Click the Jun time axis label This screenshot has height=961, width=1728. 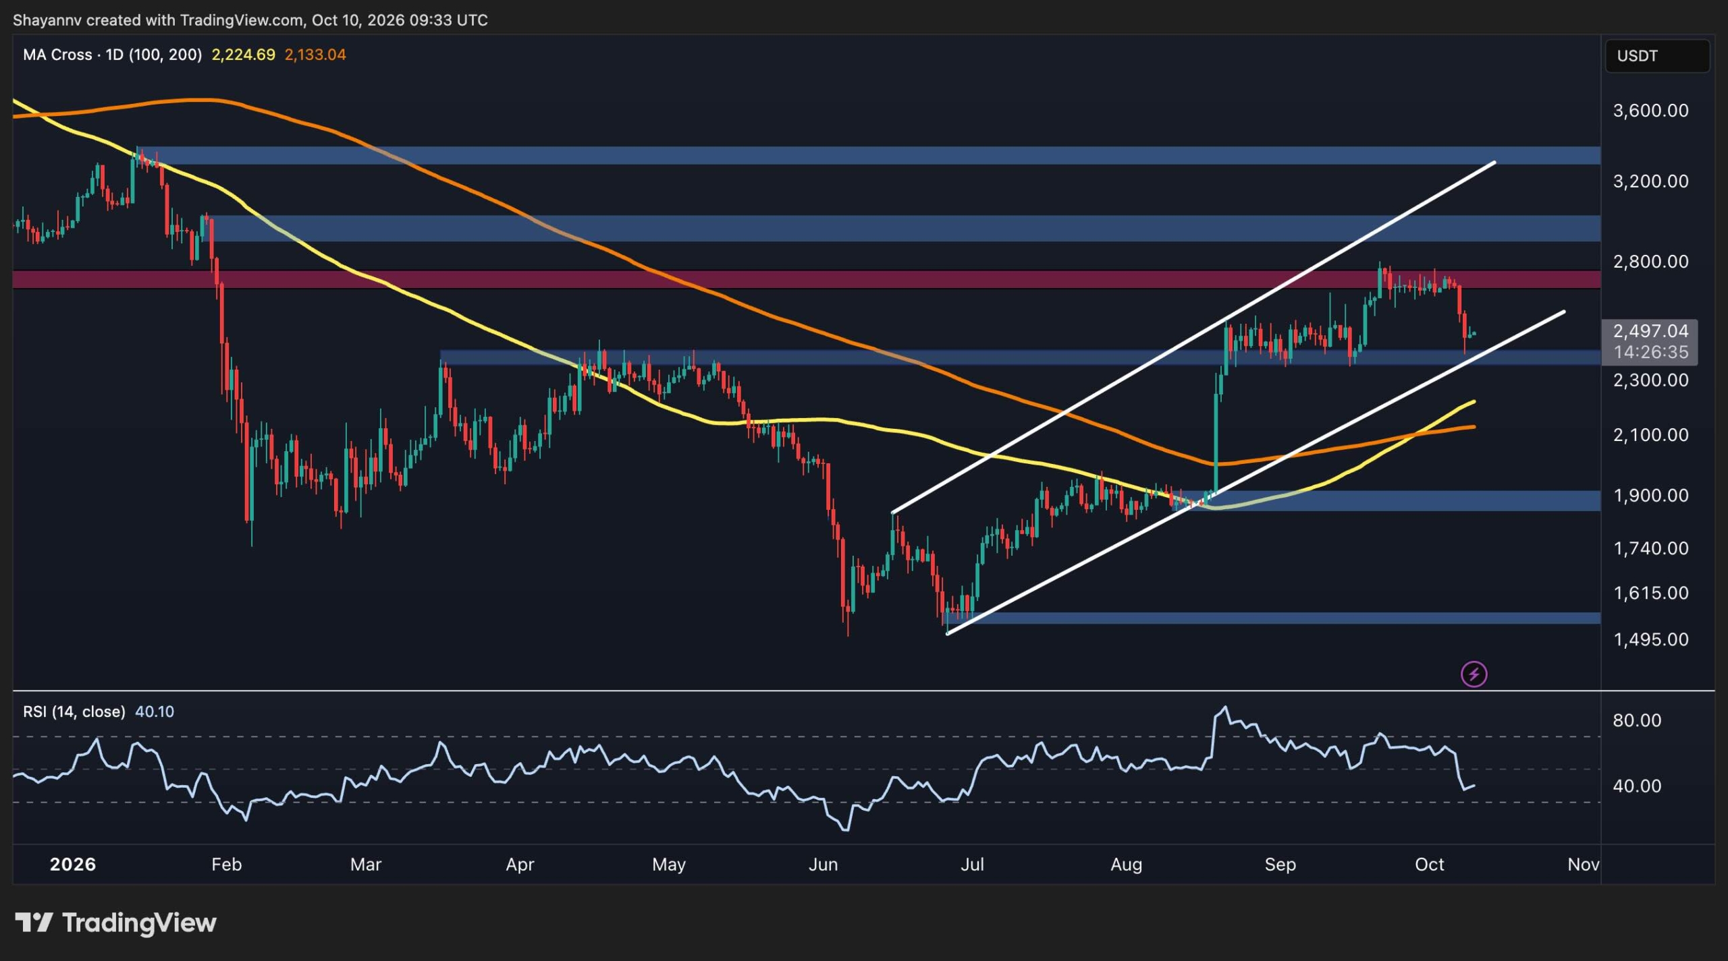point(823,865)
